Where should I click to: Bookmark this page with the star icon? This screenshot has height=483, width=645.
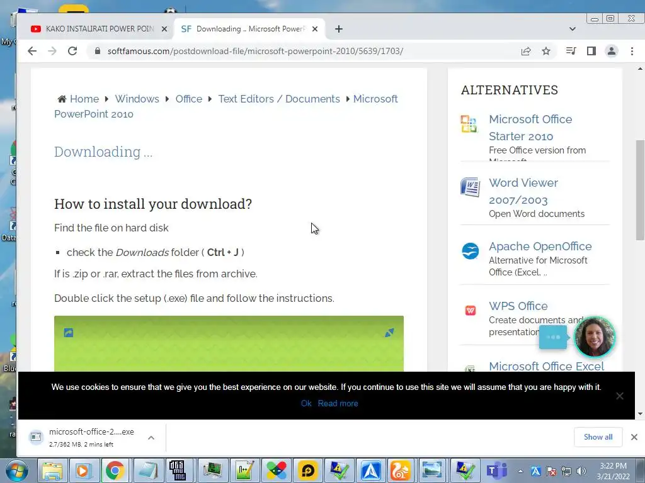point(546,52)
